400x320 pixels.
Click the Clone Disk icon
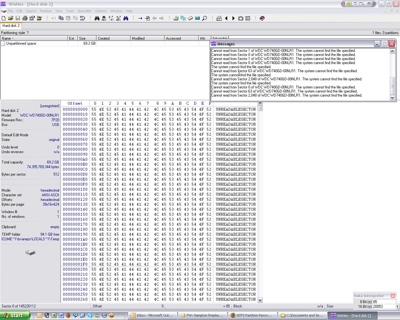[183, 18]
